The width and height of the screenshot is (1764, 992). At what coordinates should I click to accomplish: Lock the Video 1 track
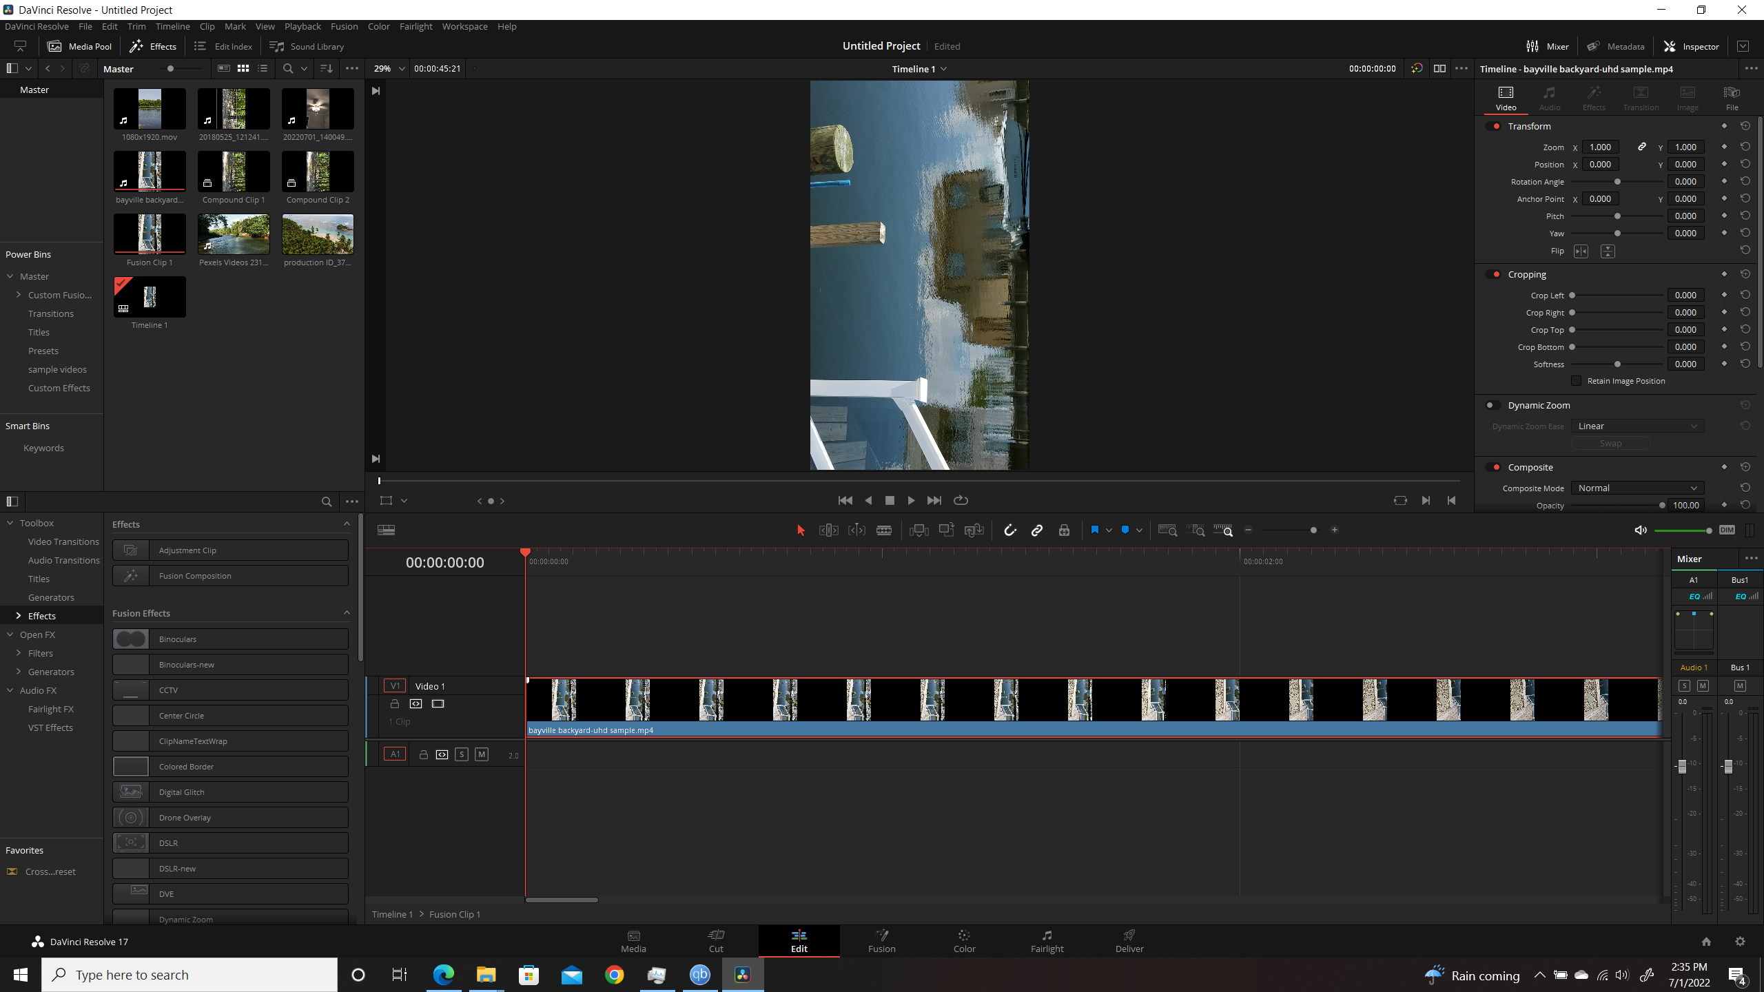pos(395,704)
